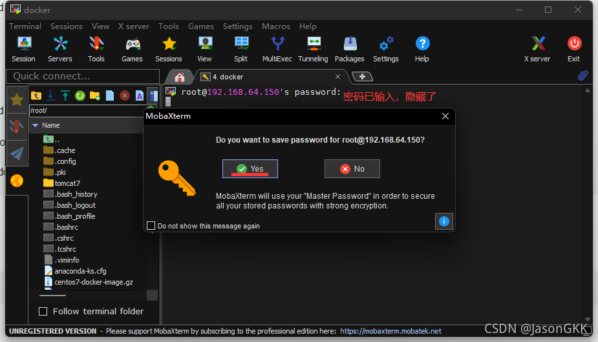Open the Sessions menu
598x342 pixels.
pos(67,26)
